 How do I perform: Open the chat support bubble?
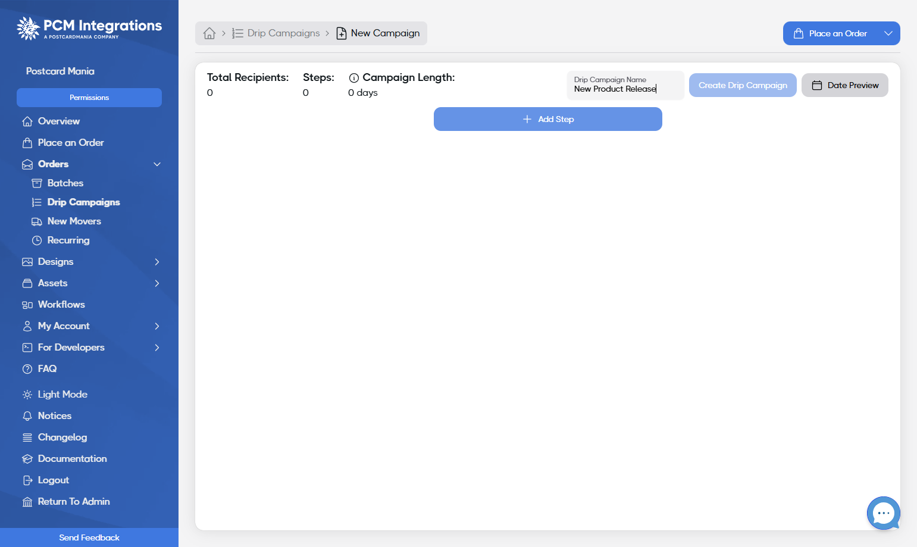pos(884,513)
